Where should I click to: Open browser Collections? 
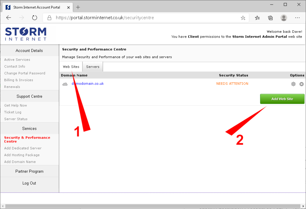(x=270, y=18)
